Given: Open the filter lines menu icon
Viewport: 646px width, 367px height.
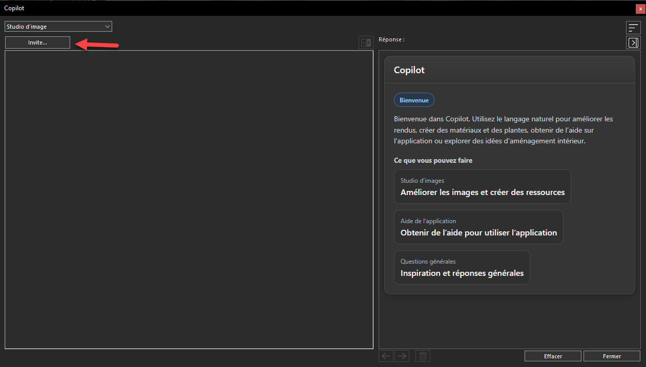Looking at the screenshot, I should point(633,28).
